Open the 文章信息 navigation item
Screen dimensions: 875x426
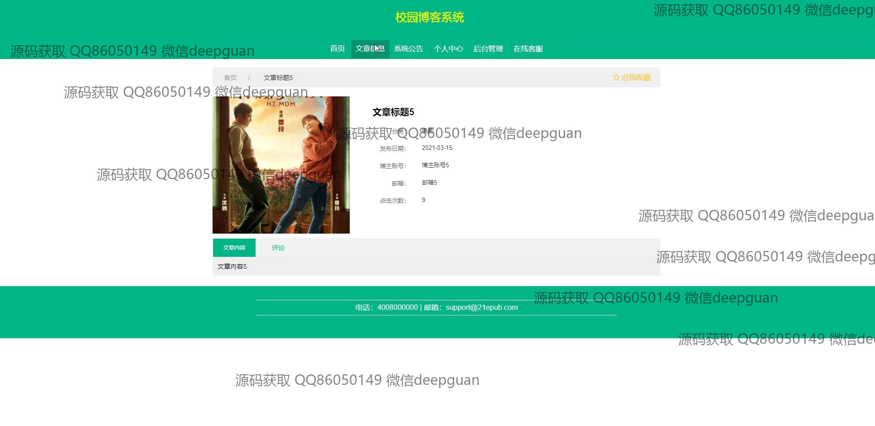[x=370, y=49]
